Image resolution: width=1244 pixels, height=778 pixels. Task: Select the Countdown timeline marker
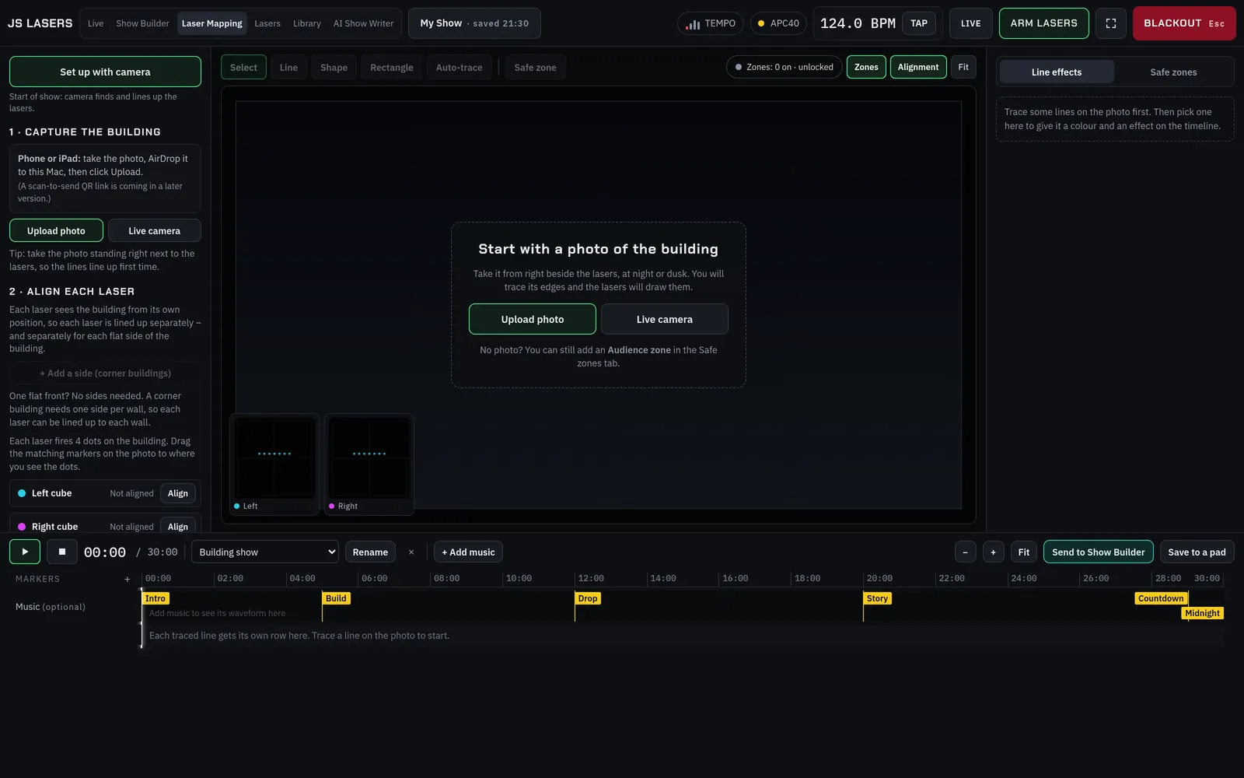1161,598
